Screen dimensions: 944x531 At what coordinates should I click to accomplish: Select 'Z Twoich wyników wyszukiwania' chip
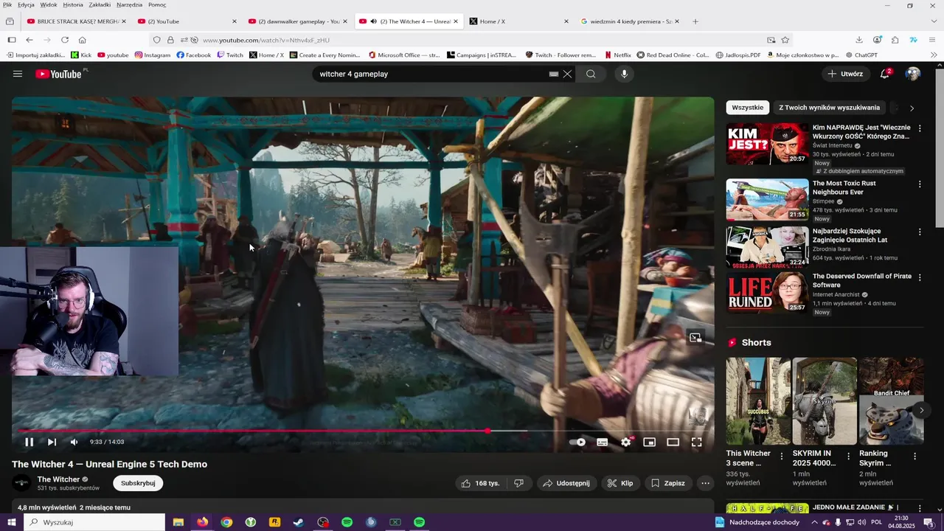tap(830, 108)
